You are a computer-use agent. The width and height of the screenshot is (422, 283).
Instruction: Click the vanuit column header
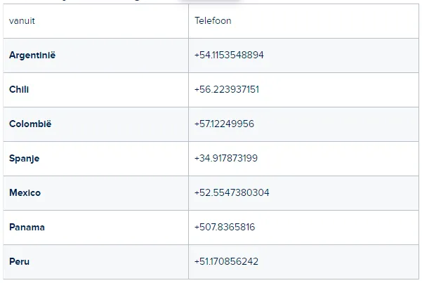[22, 21]
